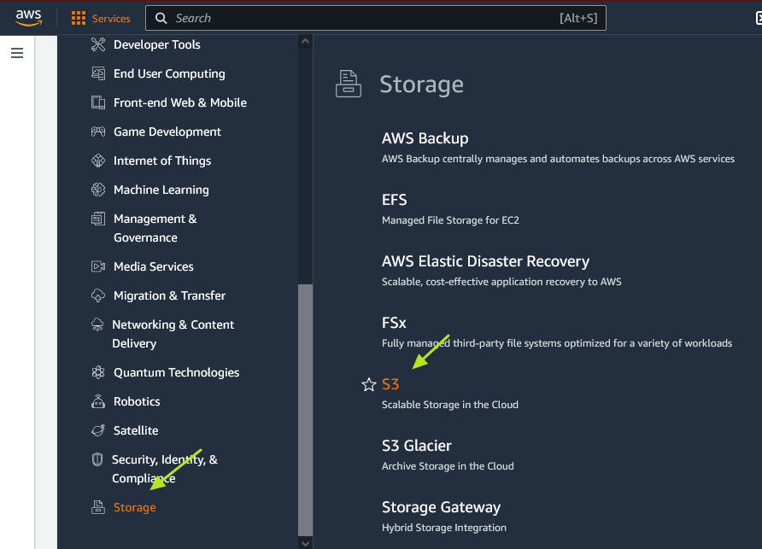Viewport: 762px width, 549px height.
Task: Open the S3 service link
Action: [390, 384]
